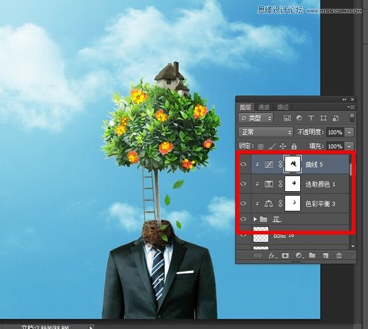Screen dimensions: 368x329
Task: Filter layers by type (T) icon
Action: pyautogui.click(x=311, y=117)
